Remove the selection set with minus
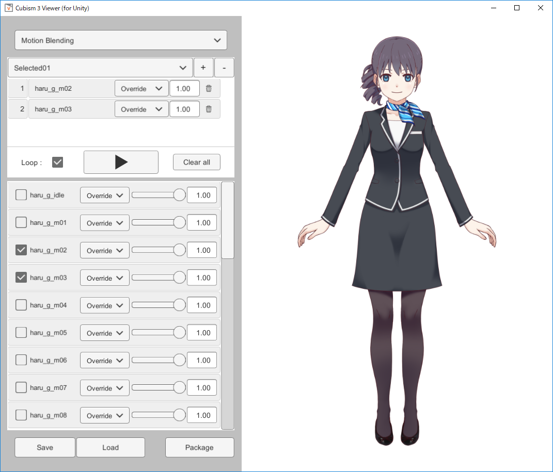This screenshot has width=553, height=472. point(224,68)
